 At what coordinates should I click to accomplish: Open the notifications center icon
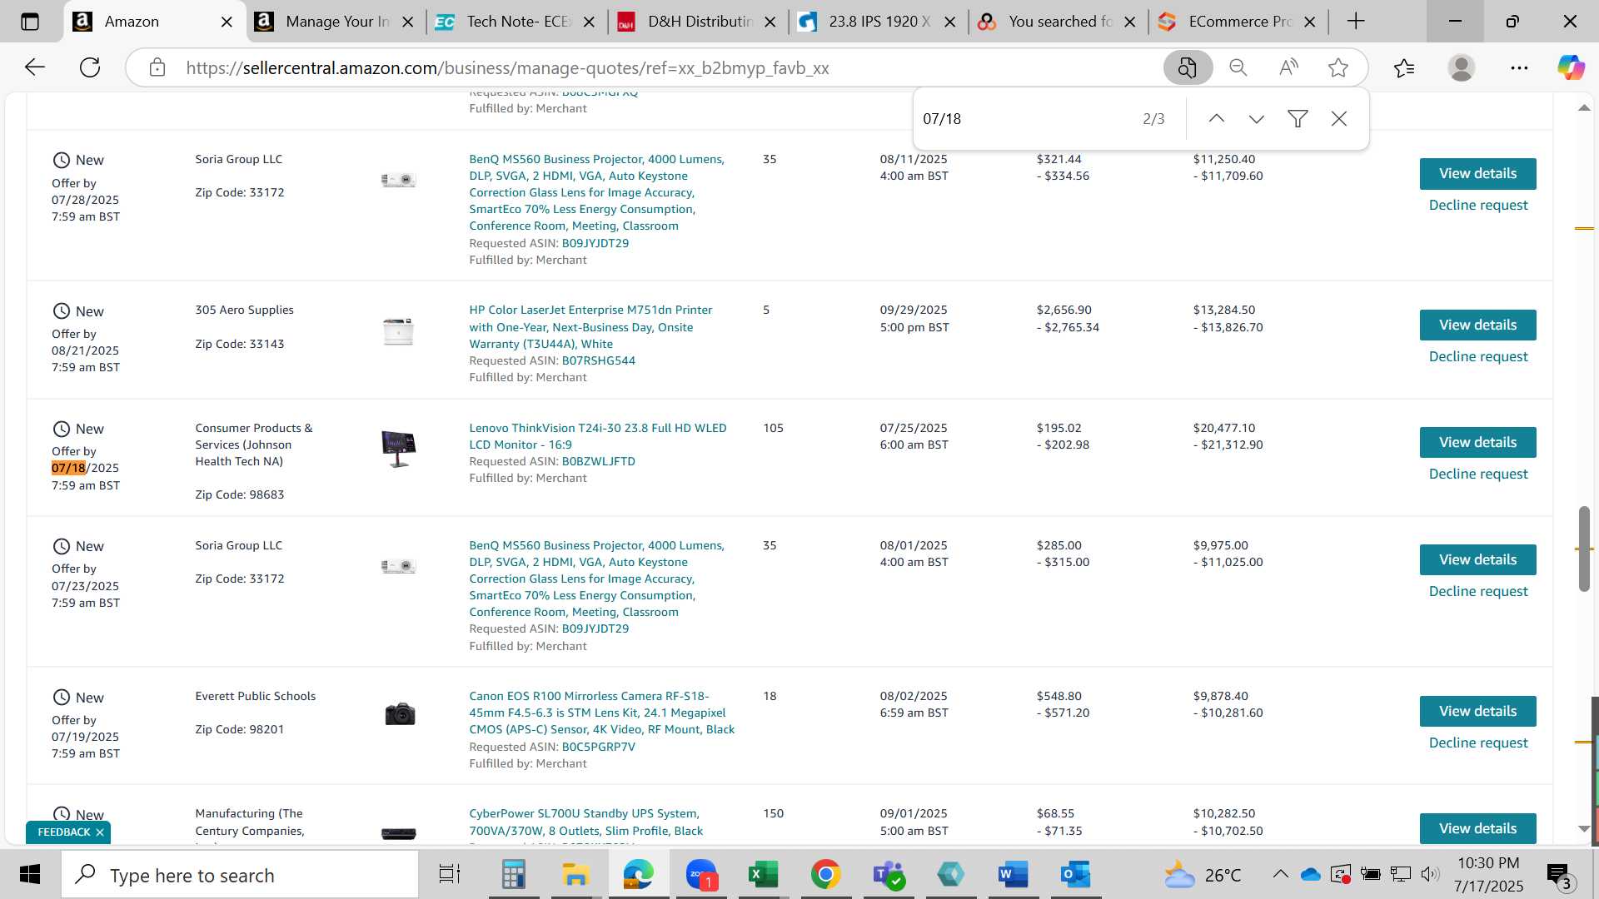click(x=1558, y=875)
